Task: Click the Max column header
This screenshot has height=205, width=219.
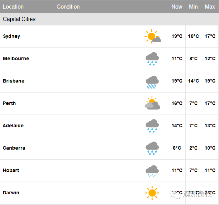Action: pyautogui.click(x=210, y=7)
